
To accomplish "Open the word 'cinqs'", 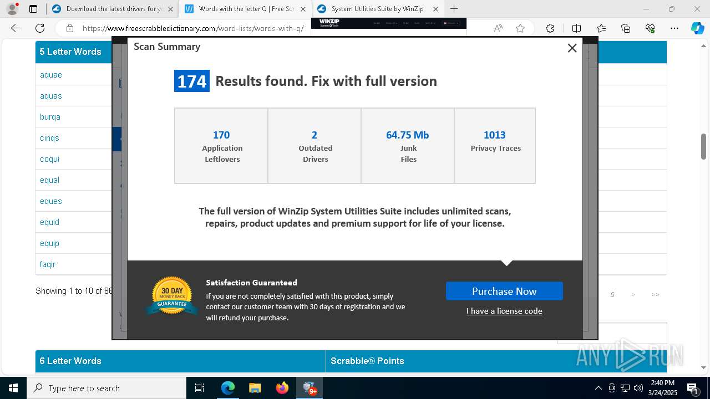I will pos(49,138).
